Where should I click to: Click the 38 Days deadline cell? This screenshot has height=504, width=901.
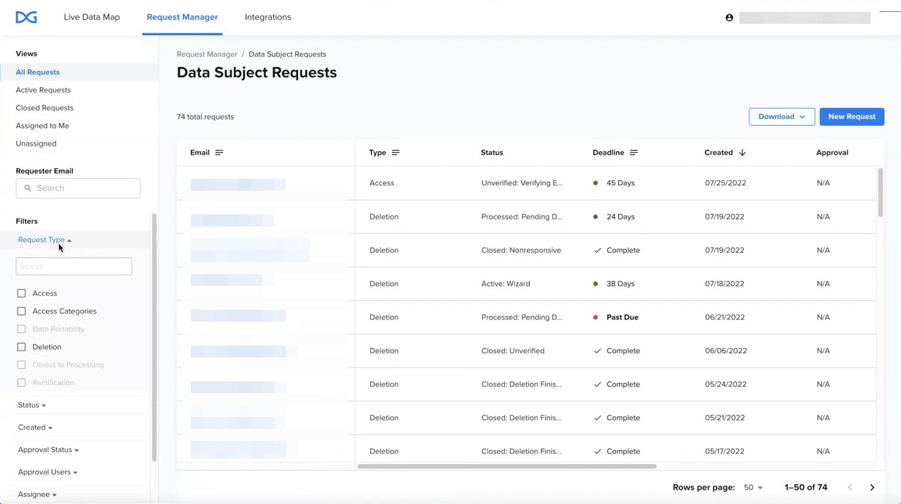pos(620,284)
